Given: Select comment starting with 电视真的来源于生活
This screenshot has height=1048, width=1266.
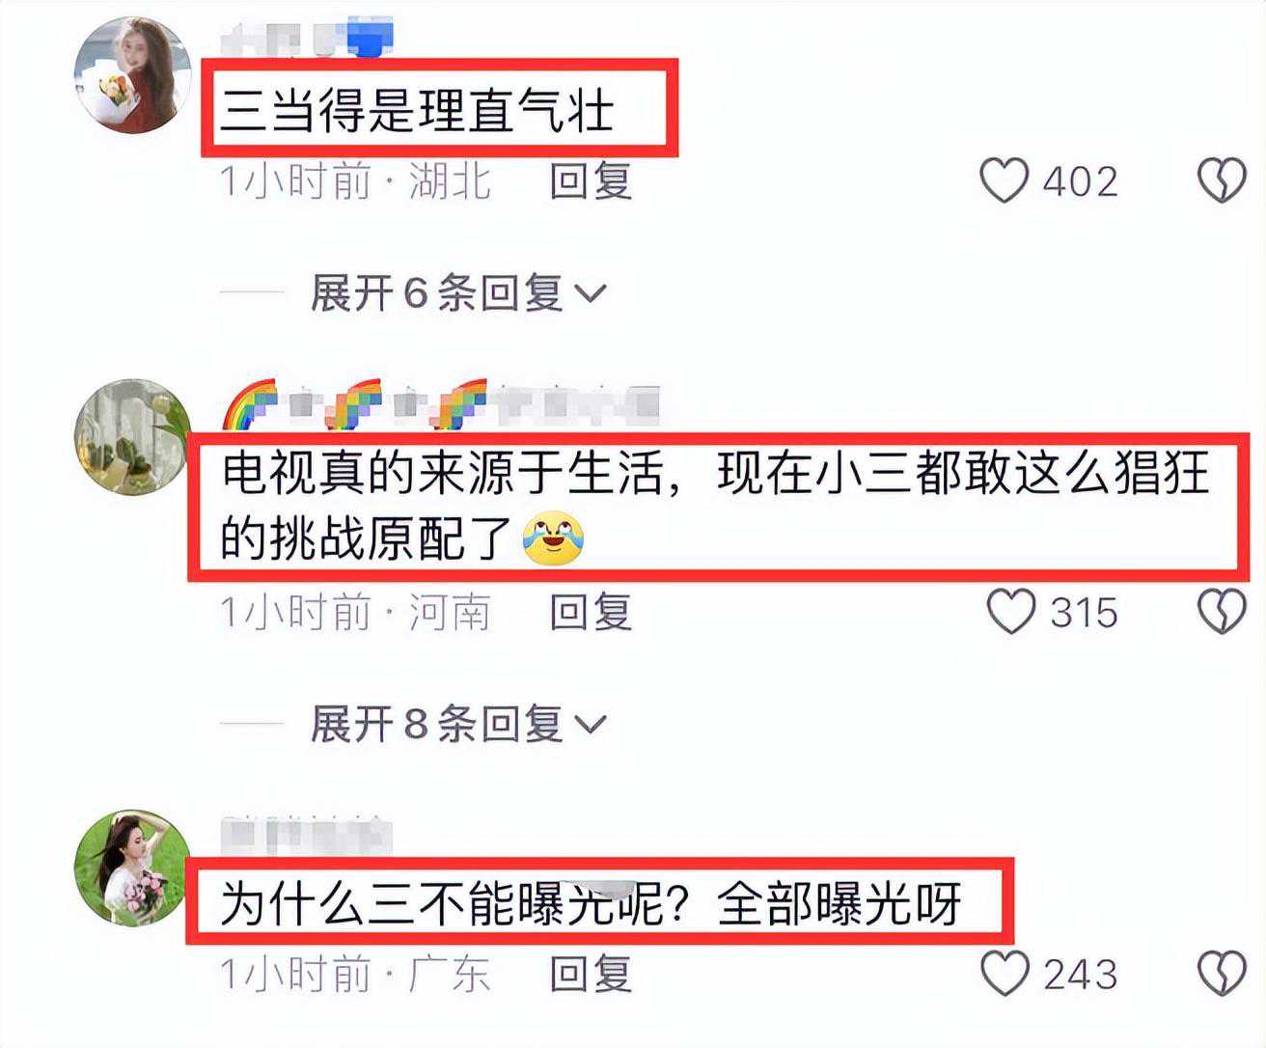Looking at the screenshot, I should [x=714, y=506].
